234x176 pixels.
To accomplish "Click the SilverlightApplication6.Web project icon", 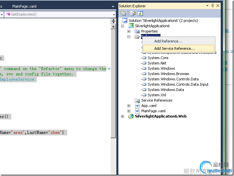I will (131, 116).
